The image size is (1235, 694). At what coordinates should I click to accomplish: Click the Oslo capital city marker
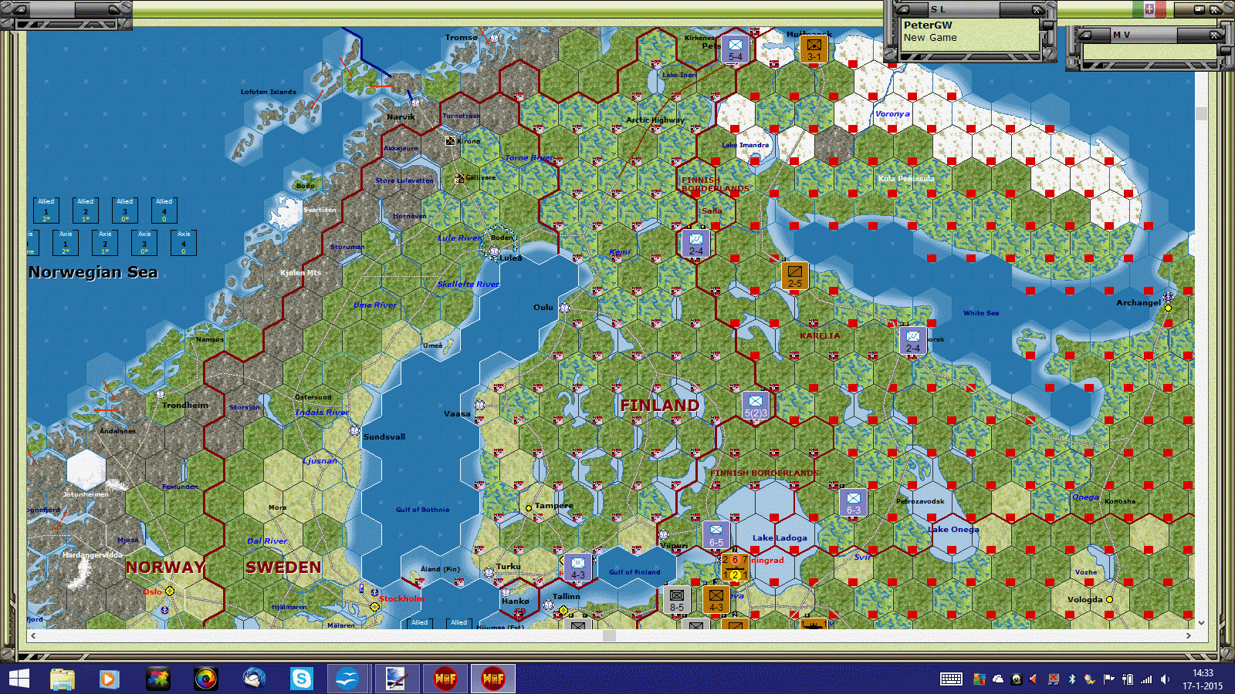(170, 591)
